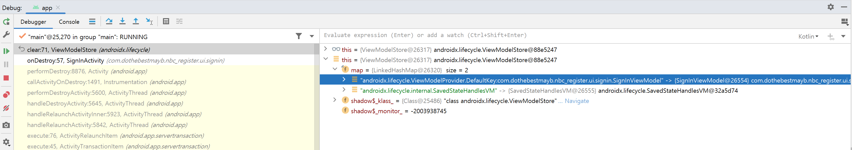The height and width of the screenshot is (150, 852).
Task: Open dropdown arrow next to add watch
Action: pos(843,36)
